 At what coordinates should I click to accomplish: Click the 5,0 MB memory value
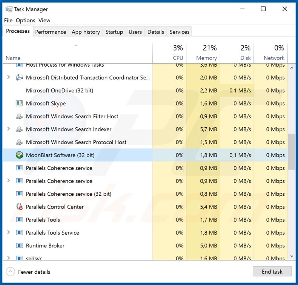[209, 245]
